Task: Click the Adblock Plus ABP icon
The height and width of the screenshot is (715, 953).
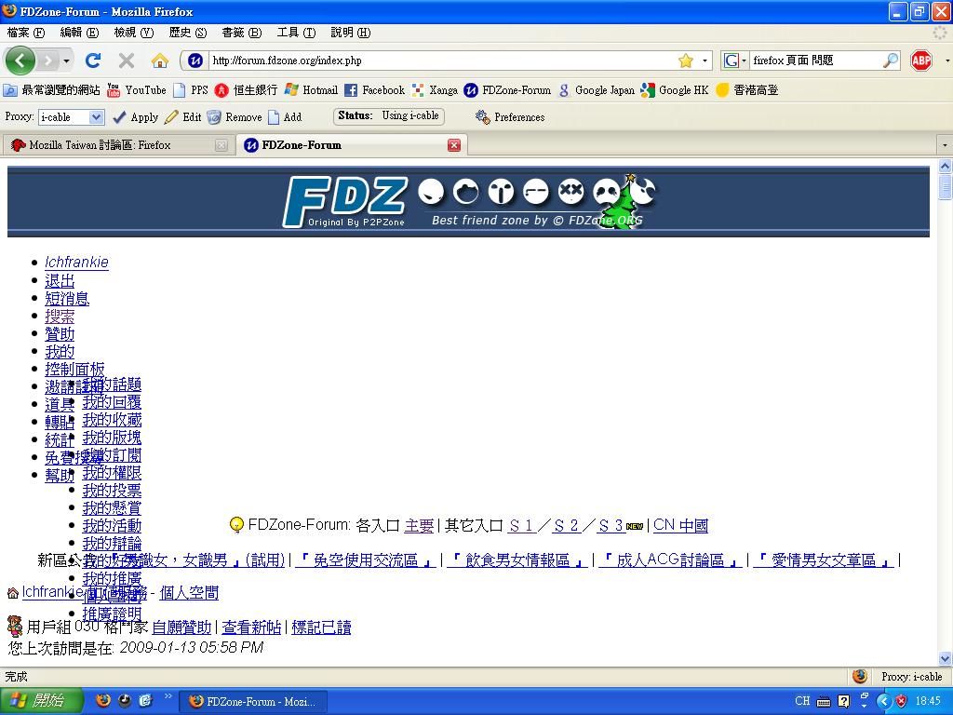Action: click(921, 61)
